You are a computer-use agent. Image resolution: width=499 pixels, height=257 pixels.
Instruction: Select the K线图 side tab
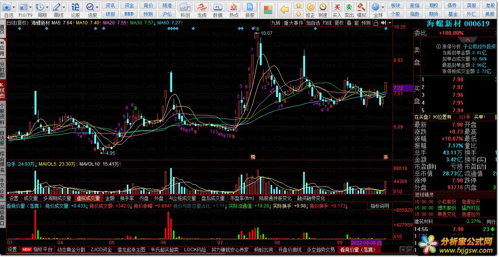point(2,91)
